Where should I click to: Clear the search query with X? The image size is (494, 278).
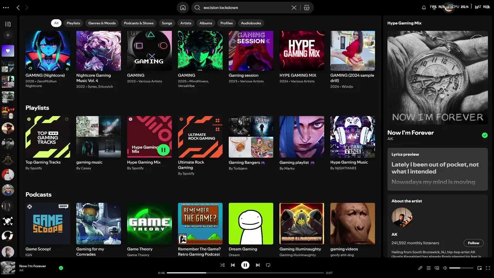point(294,8)
